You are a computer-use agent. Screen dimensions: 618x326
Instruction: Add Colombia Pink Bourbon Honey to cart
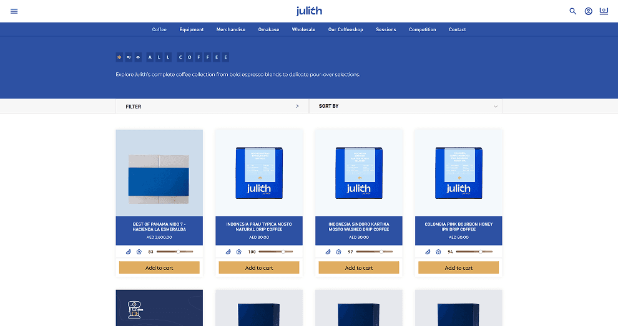click(459, 268)
